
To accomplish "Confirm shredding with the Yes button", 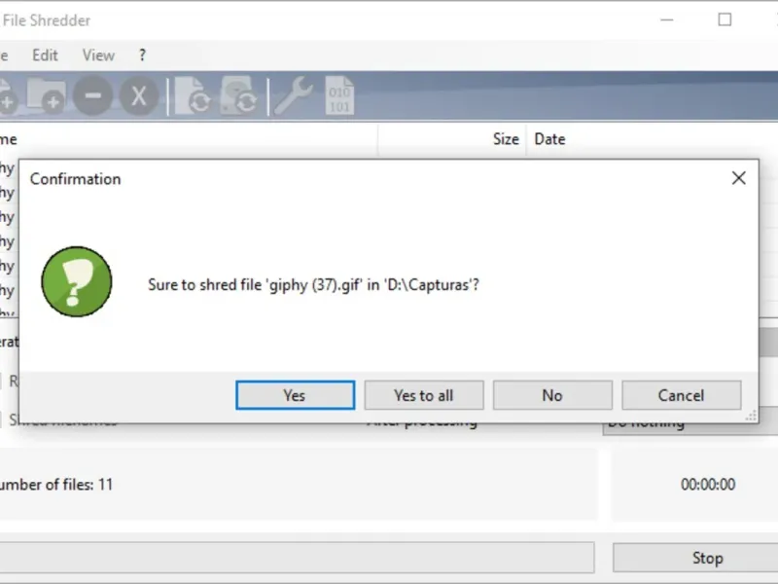I will tap(296, 395).
